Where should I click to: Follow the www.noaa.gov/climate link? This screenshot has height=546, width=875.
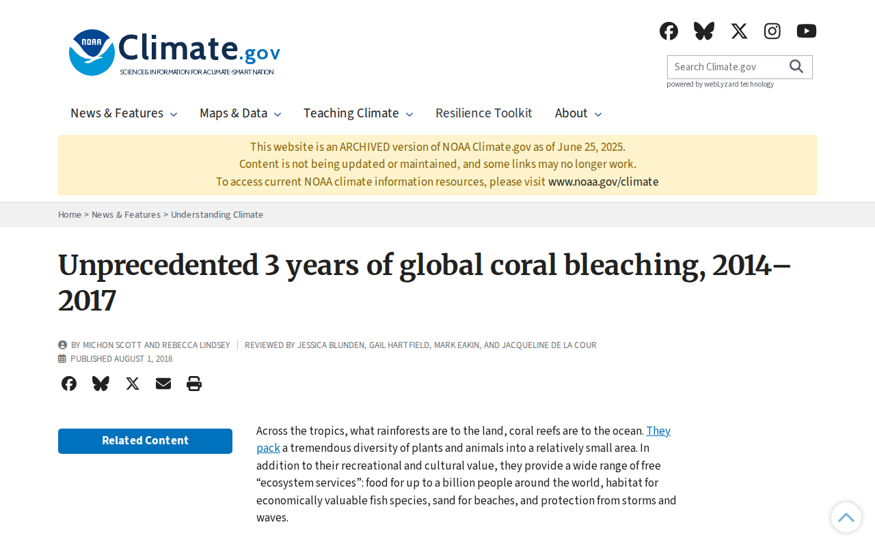[x=603, y=182]
